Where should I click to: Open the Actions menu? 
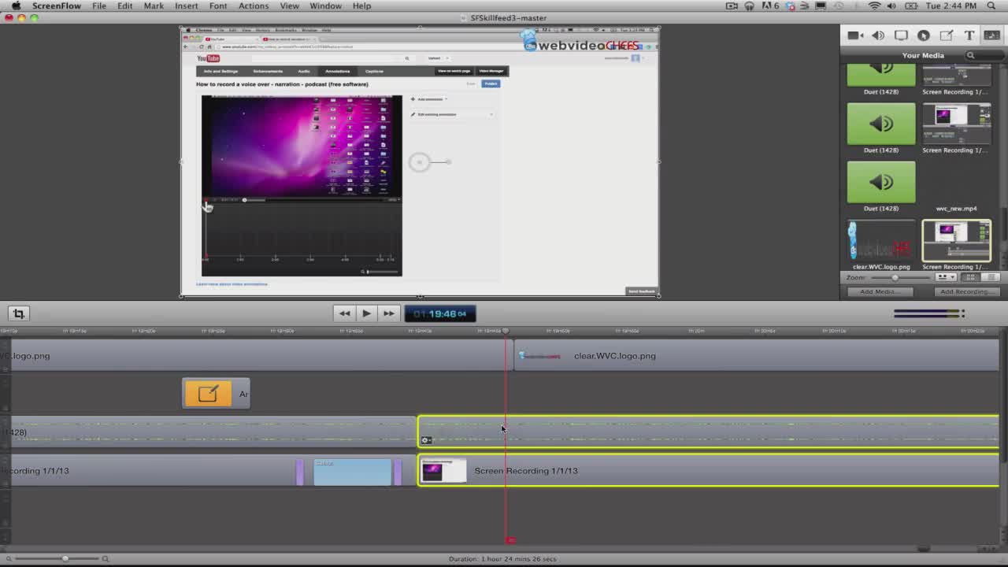(x=254, y=6)
